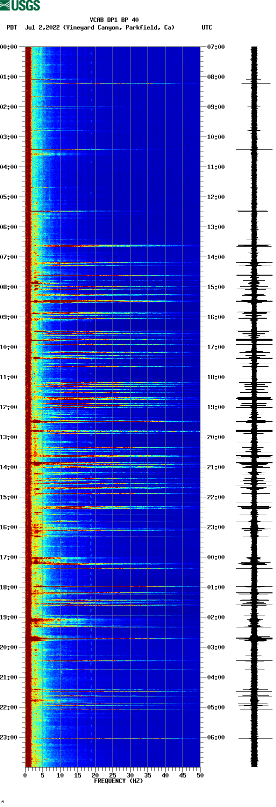
Task: Click the 14:00 PDT time label
Action: pos(9,467)
